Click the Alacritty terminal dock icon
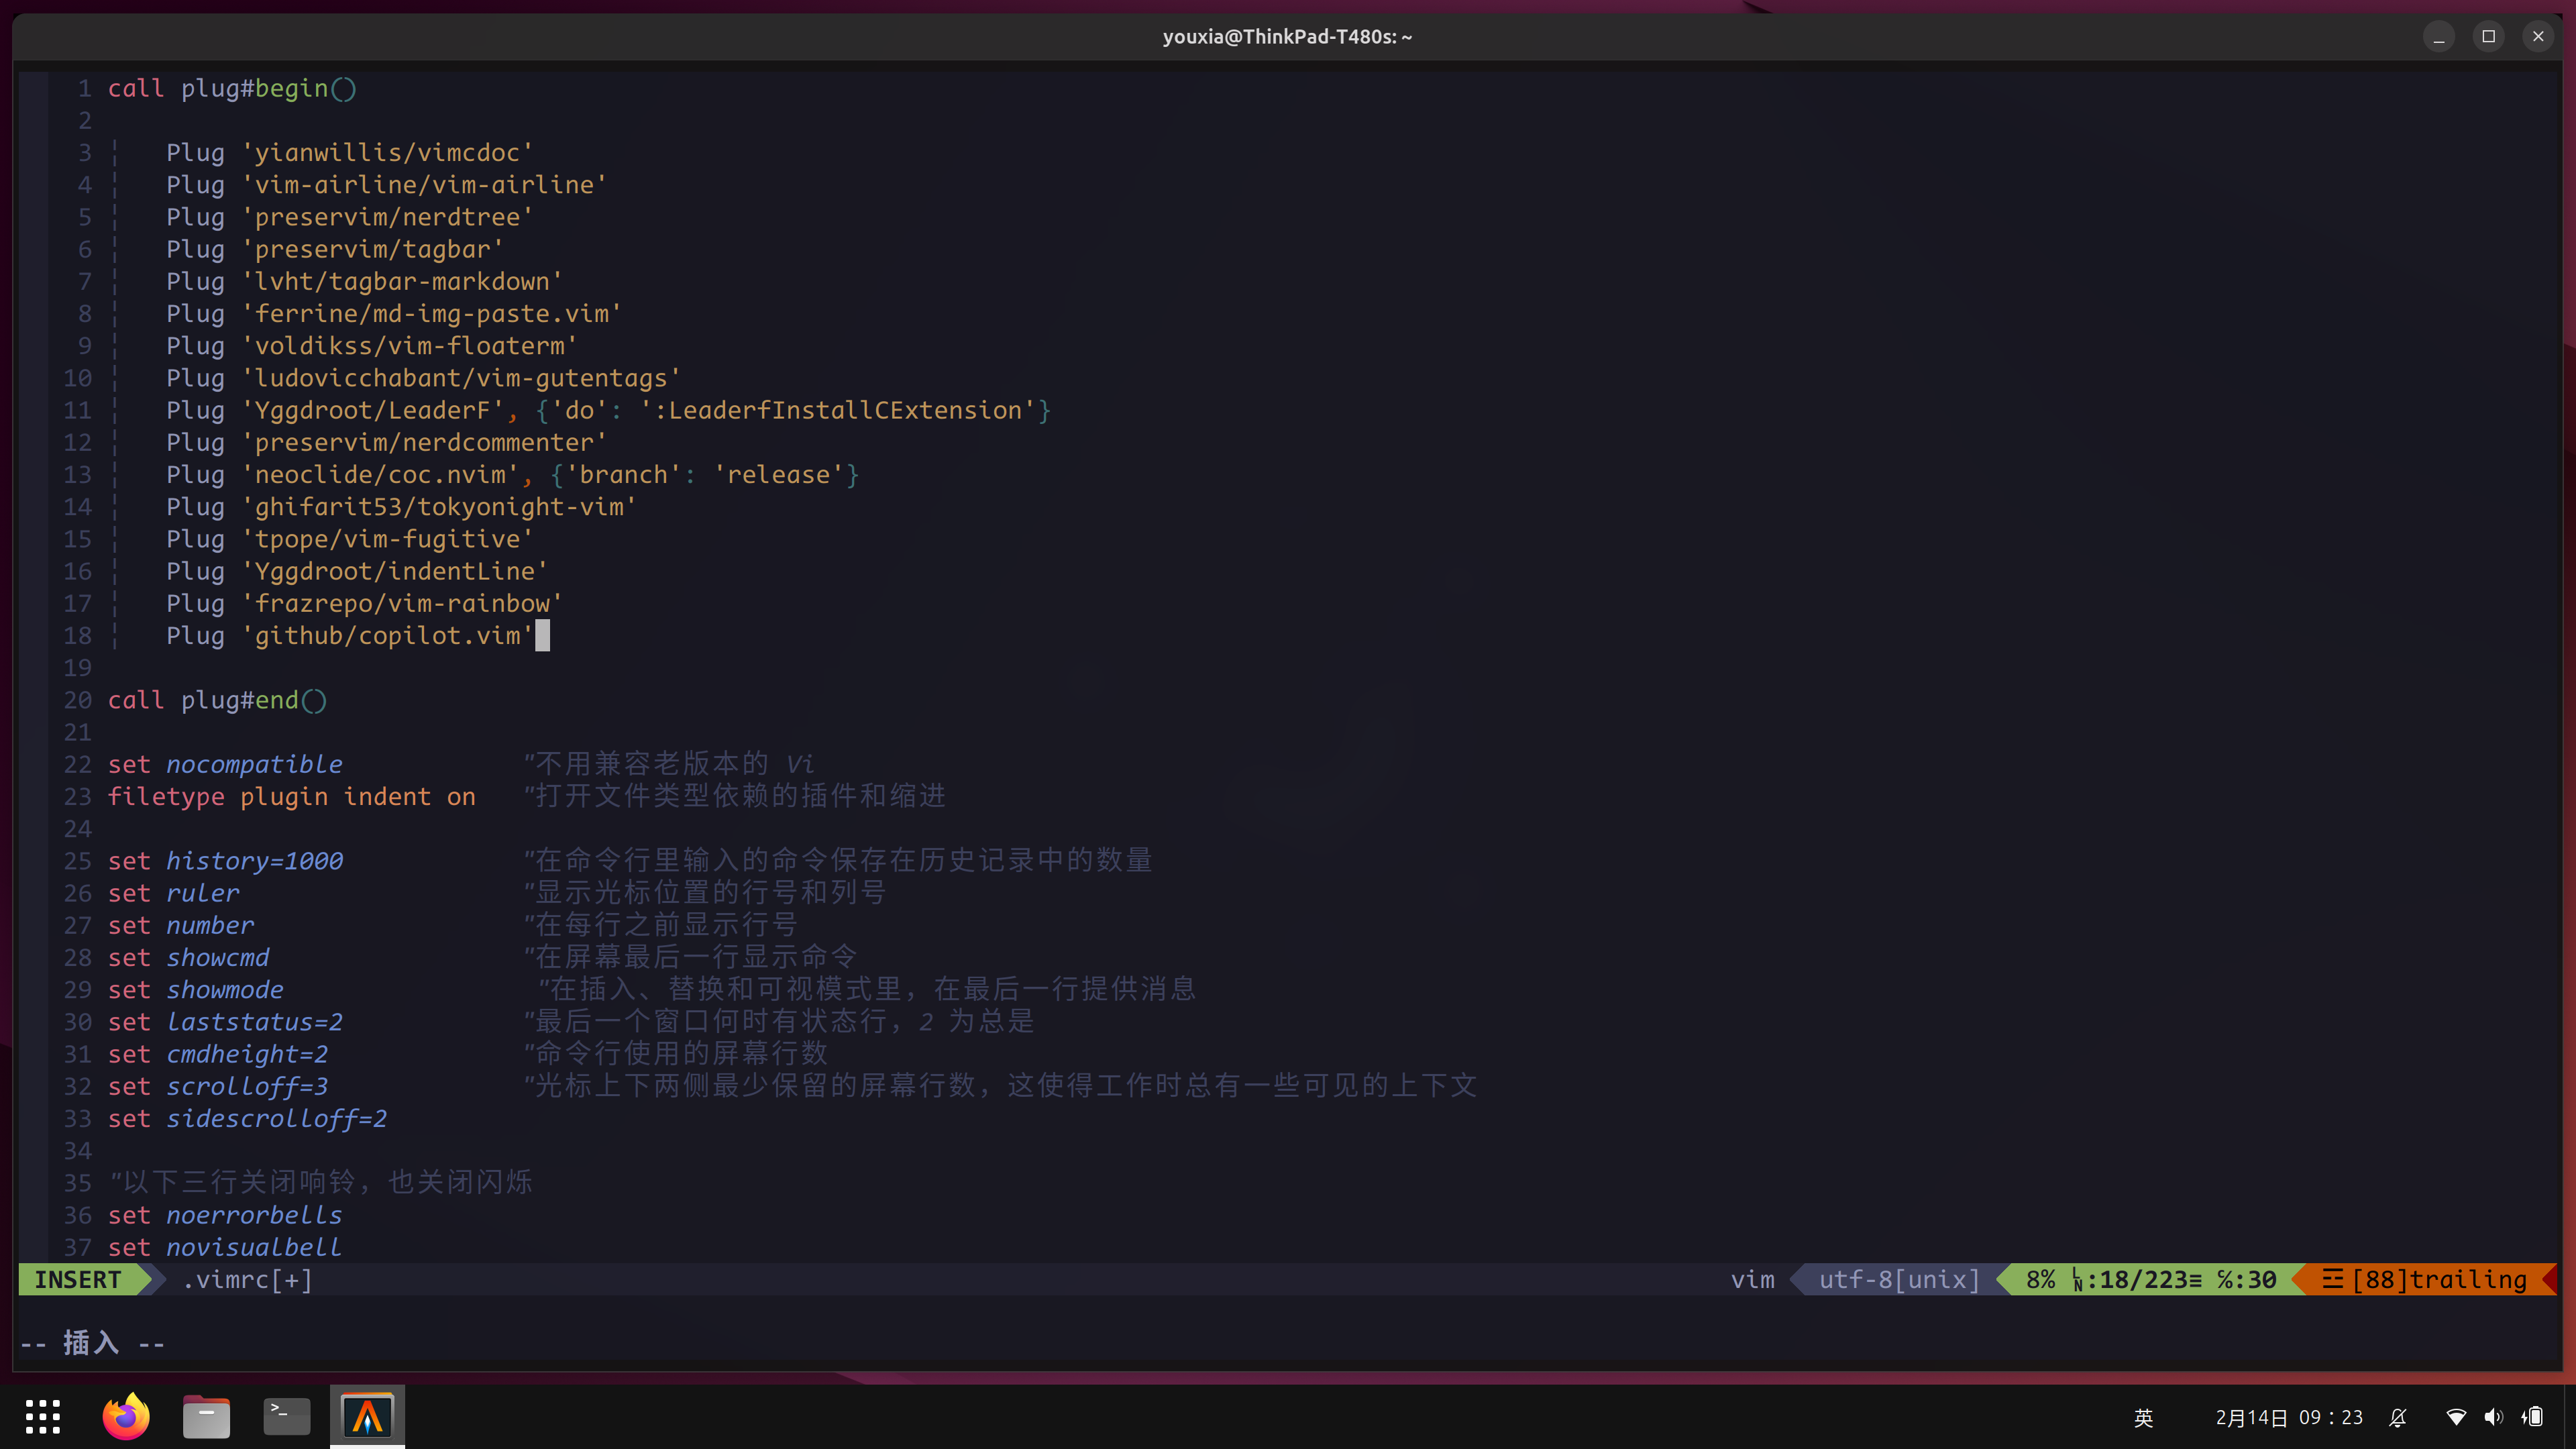2576x1449 pixels. tap(367, 1416)
